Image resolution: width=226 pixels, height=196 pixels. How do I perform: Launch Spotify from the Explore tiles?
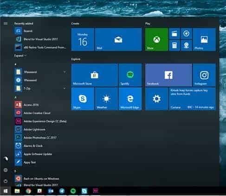click(x=130, y=75)
